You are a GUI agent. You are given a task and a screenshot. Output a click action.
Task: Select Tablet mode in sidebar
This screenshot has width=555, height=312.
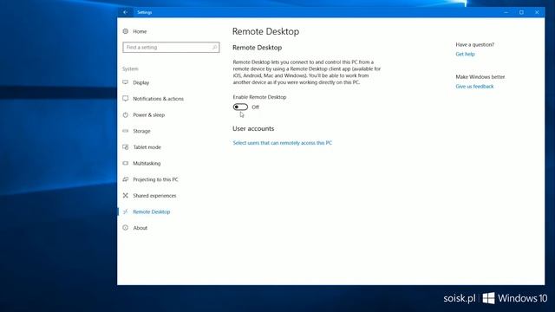[x=147, y=147]
